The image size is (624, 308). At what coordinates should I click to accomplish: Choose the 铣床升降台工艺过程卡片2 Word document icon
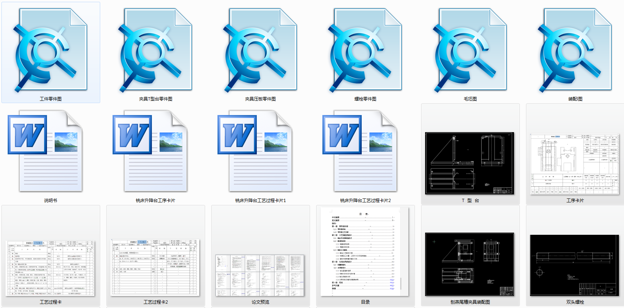tap(360, 151)
